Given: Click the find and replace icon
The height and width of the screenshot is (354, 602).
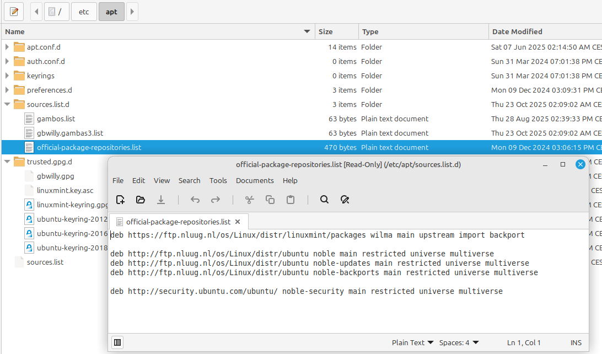Looking at the screenshot, I should 345,200.
